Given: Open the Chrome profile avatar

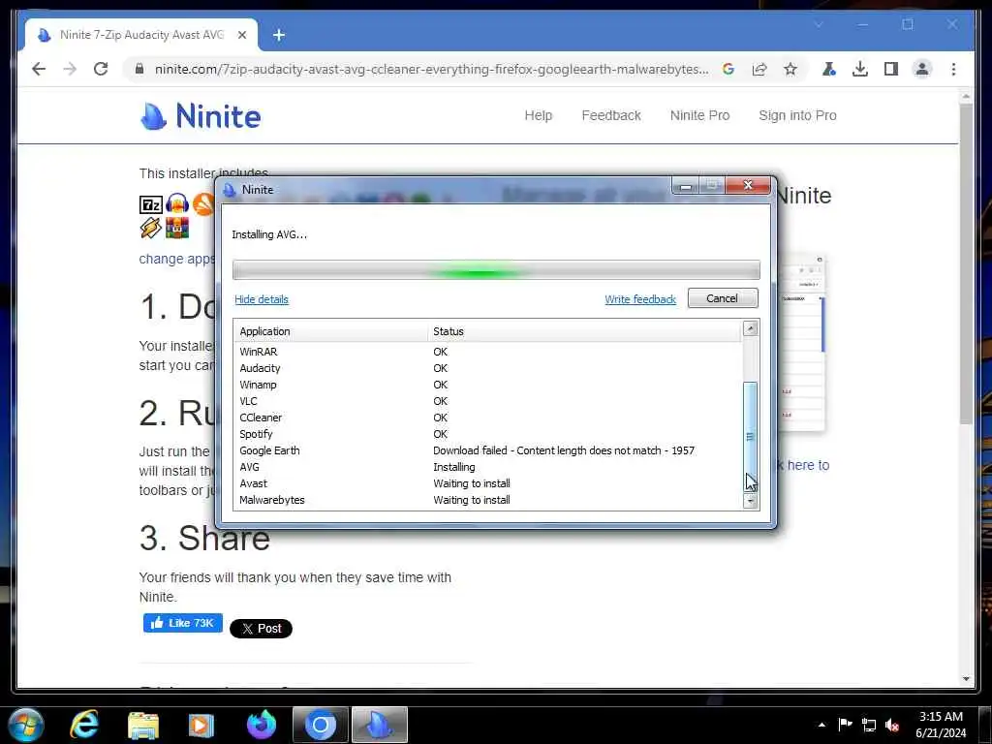Looking at the screenshot, I should 922,69.
